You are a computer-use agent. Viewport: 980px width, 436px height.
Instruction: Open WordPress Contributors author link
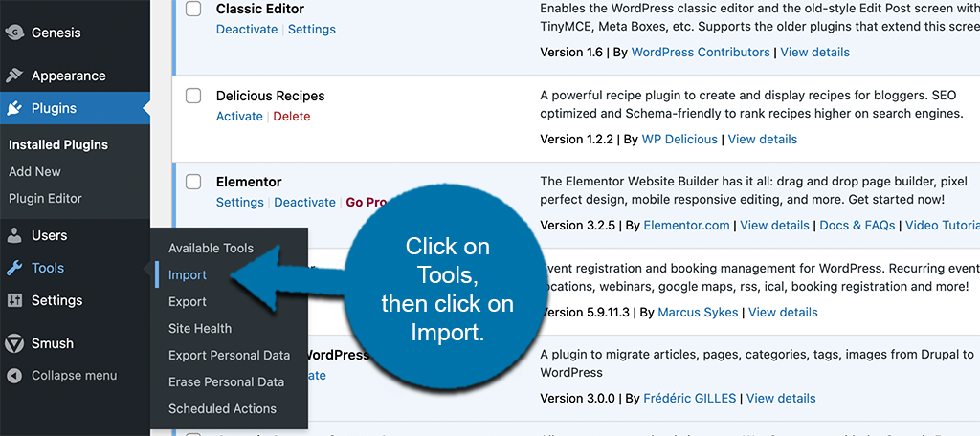701,53
